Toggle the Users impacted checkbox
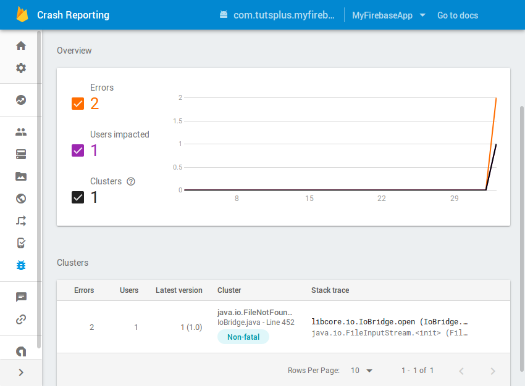525x386 pixels. point(78,150)
